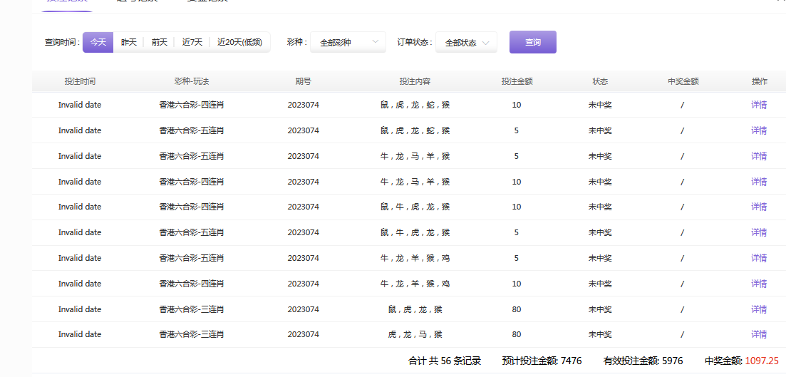This screenshot has width=786, height=377.
Task: Click the red 1097.25 winnings total
Action: (x=762, y=361)
